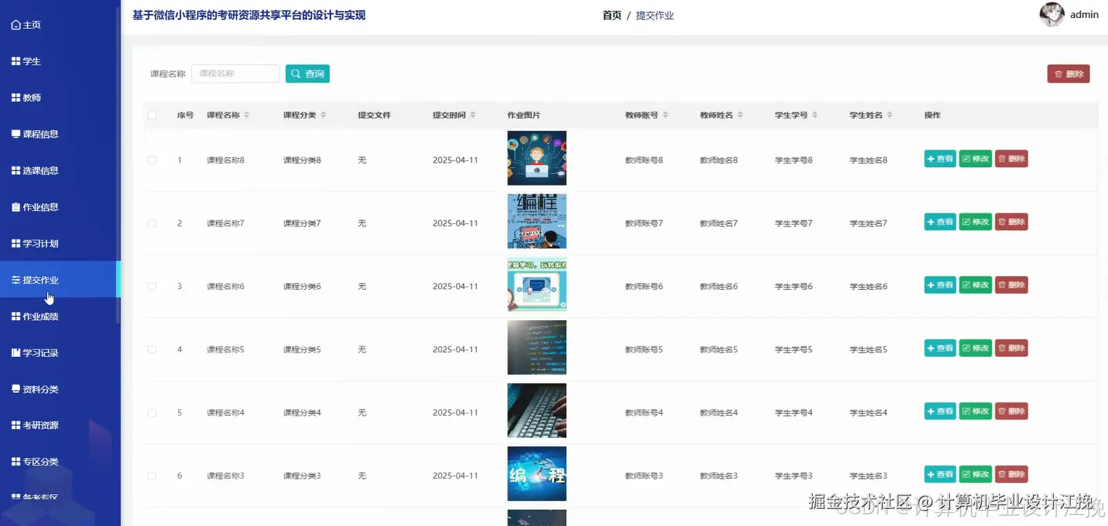The height and width of the screenshot is (526, 1108).
Task: Sort by 课程分类 column arrows
Action: (323, 115)
